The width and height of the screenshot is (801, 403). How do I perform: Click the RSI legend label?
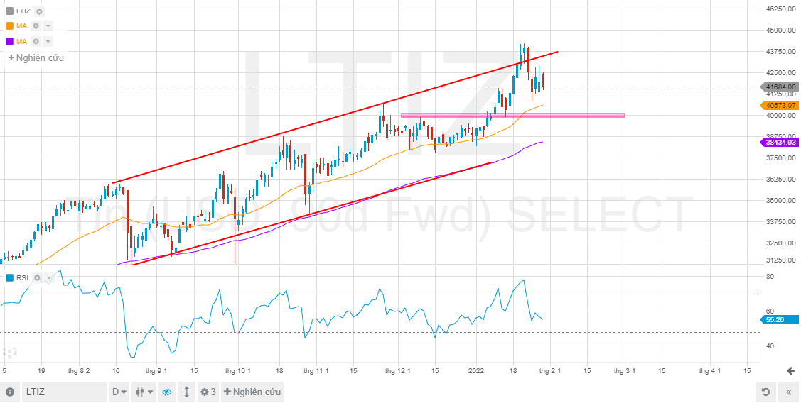coord(22,278)
